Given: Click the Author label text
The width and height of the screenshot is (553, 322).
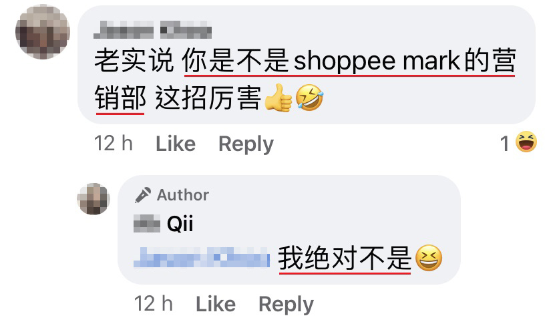Looking at the screenshot, I should (x=183, y=195).
